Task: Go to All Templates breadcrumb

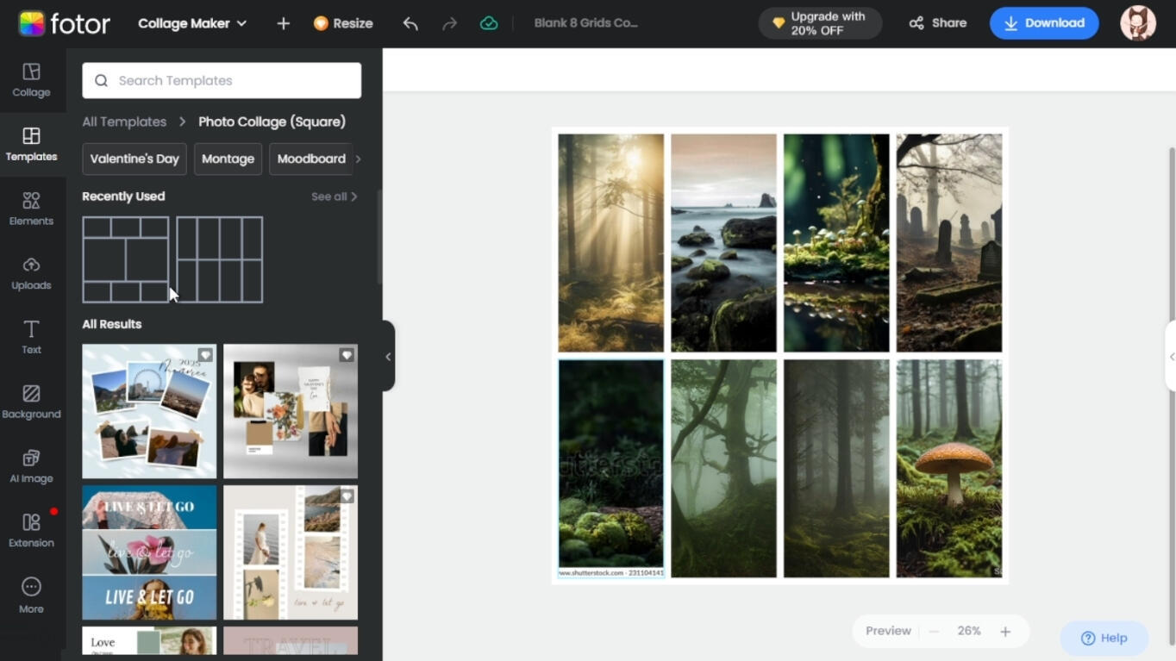Action: coord(124,122)
